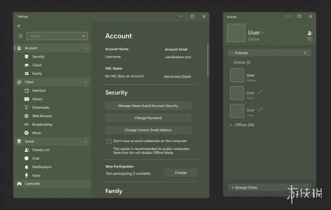The height and width of the screenshot is (210, 331).
Task: Click the Family people icon
Action: 27,74
